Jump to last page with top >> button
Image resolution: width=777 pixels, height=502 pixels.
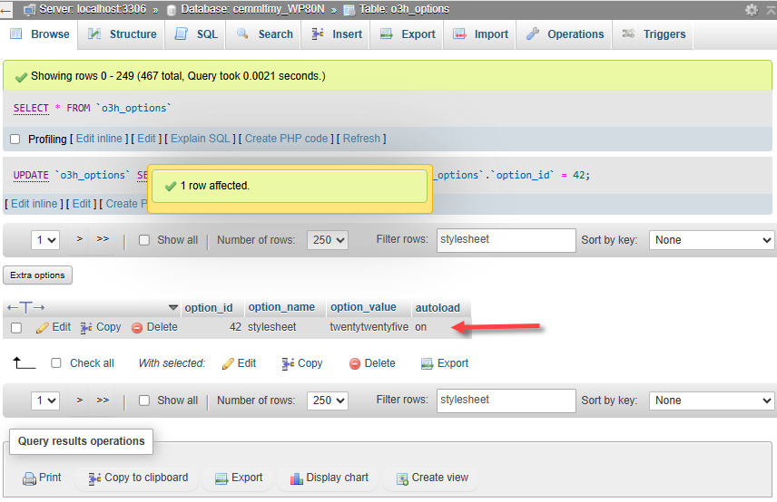103,239
